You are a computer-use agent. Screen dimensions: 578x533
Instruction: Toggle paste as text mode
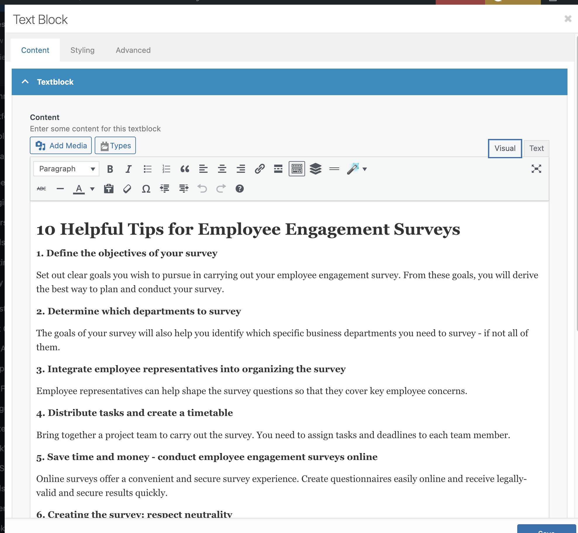click(109, 189)
